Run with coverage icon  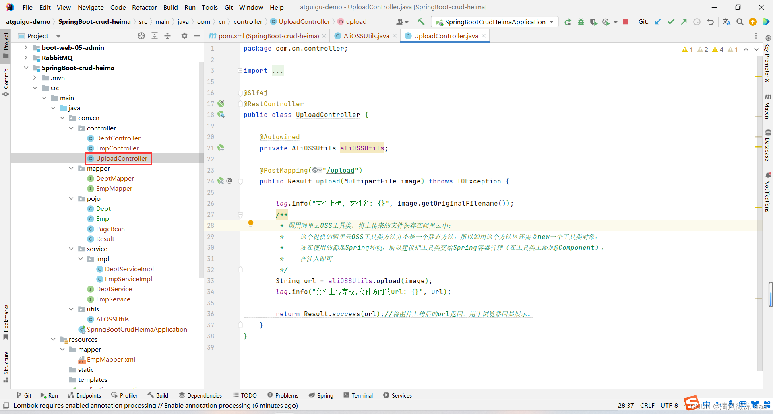point(593,22)
